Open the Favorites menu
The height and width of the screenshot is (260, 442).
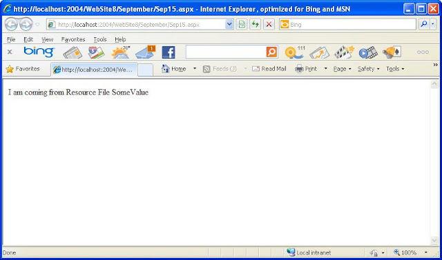(73, 39)
